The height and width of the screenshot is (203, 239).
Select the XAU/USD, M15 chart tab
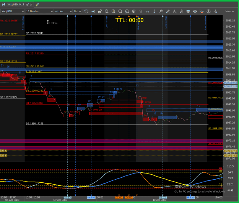16,5
